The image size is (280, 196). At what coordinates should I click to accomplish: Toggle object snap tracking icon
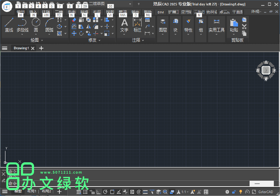tap(119, 192)
